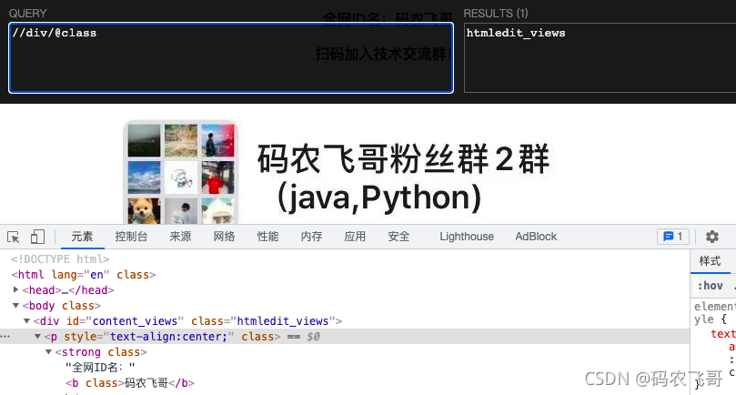This screenshot has height=395, width=736.
Task: Open the 来源 tab
Action: (180, 237)
